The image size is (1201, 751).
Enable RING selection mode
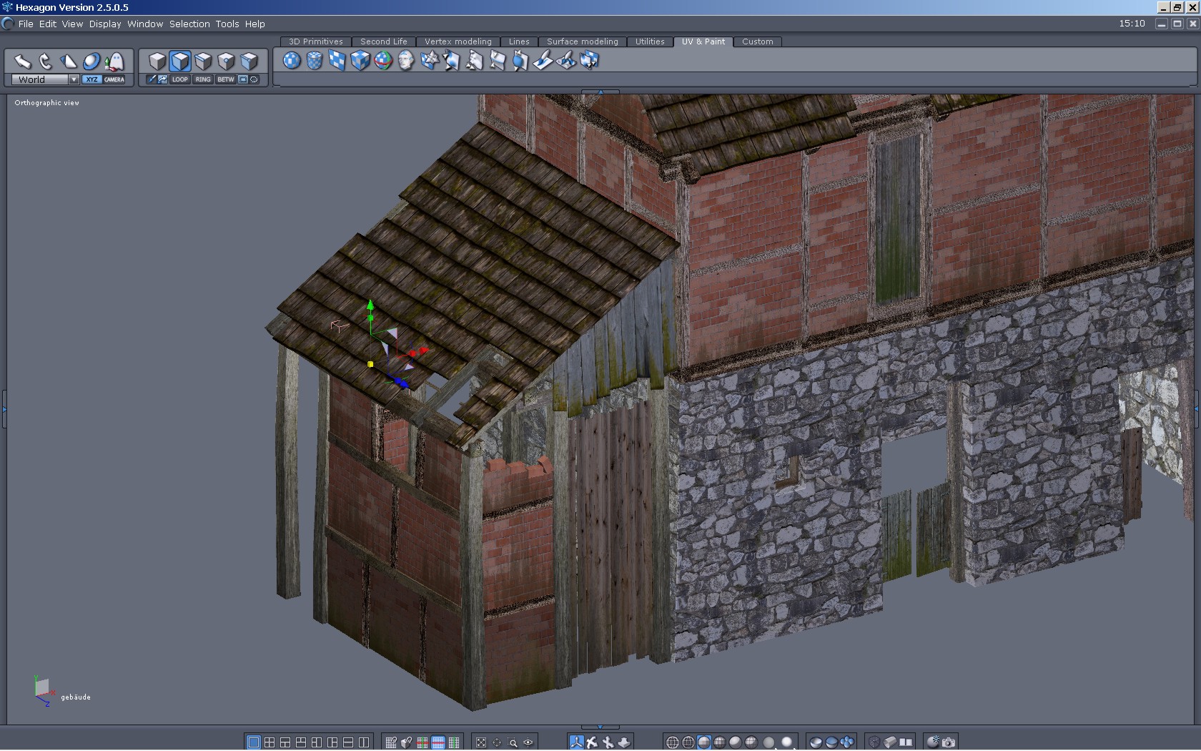click(x=203, y=79)
